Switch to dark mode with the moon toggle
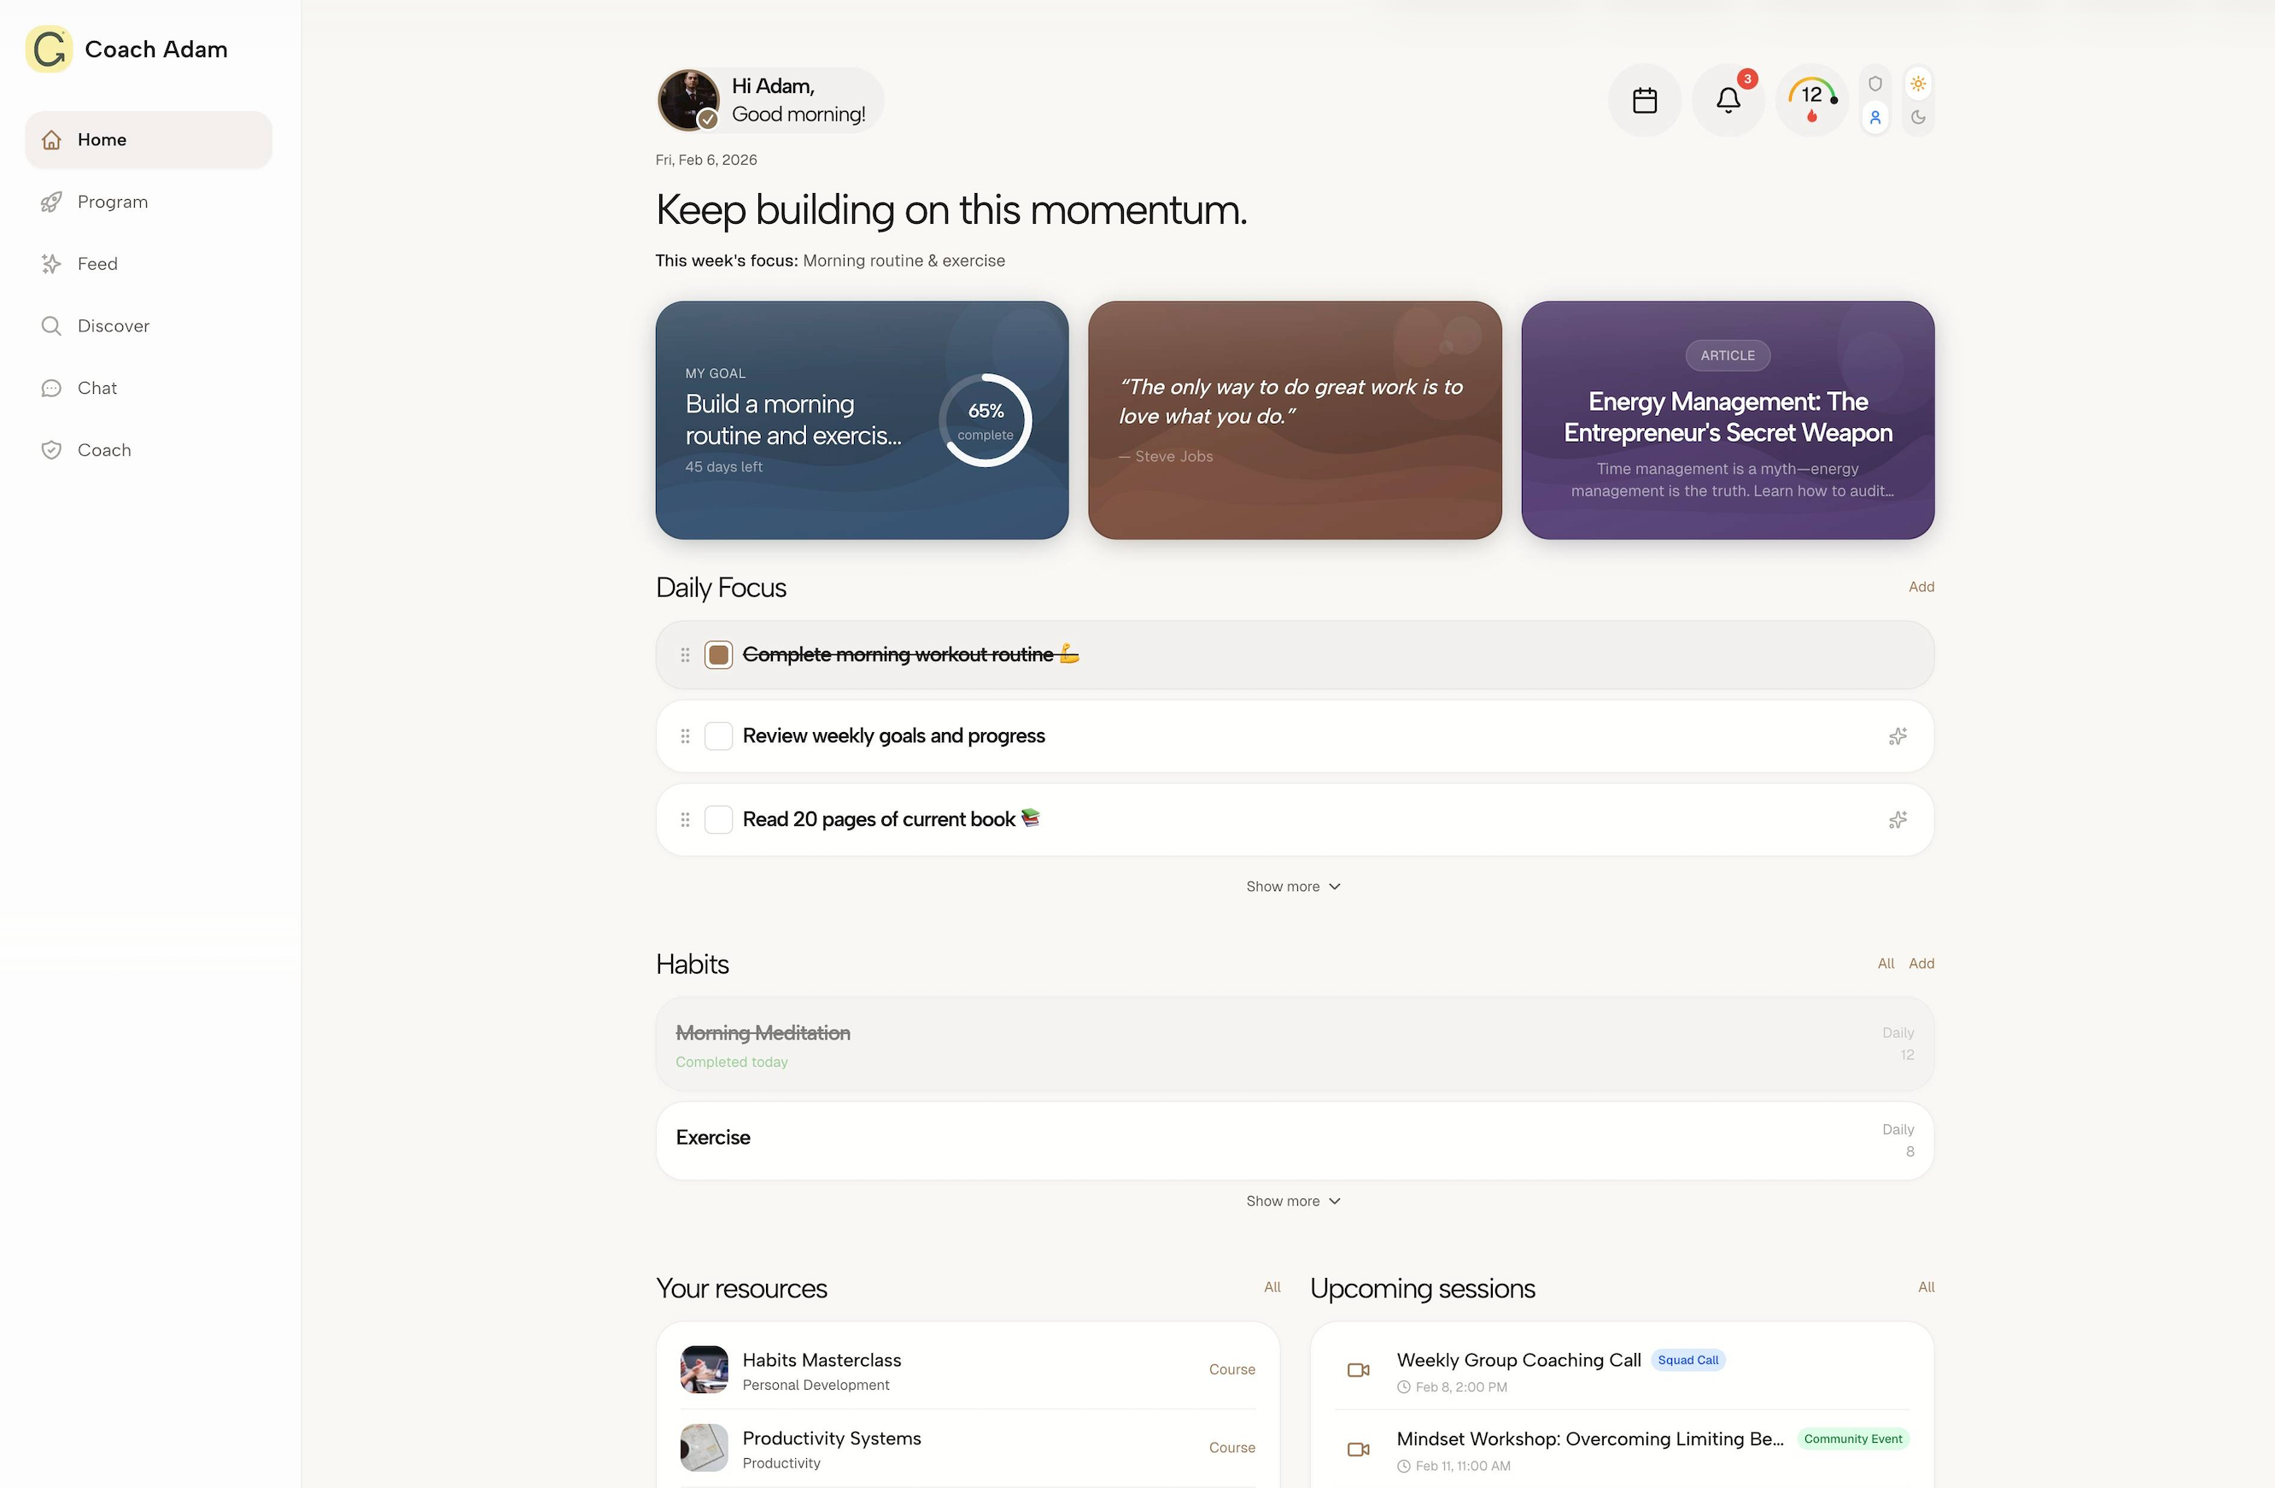2275x1488 pixels. point(1918,118)
